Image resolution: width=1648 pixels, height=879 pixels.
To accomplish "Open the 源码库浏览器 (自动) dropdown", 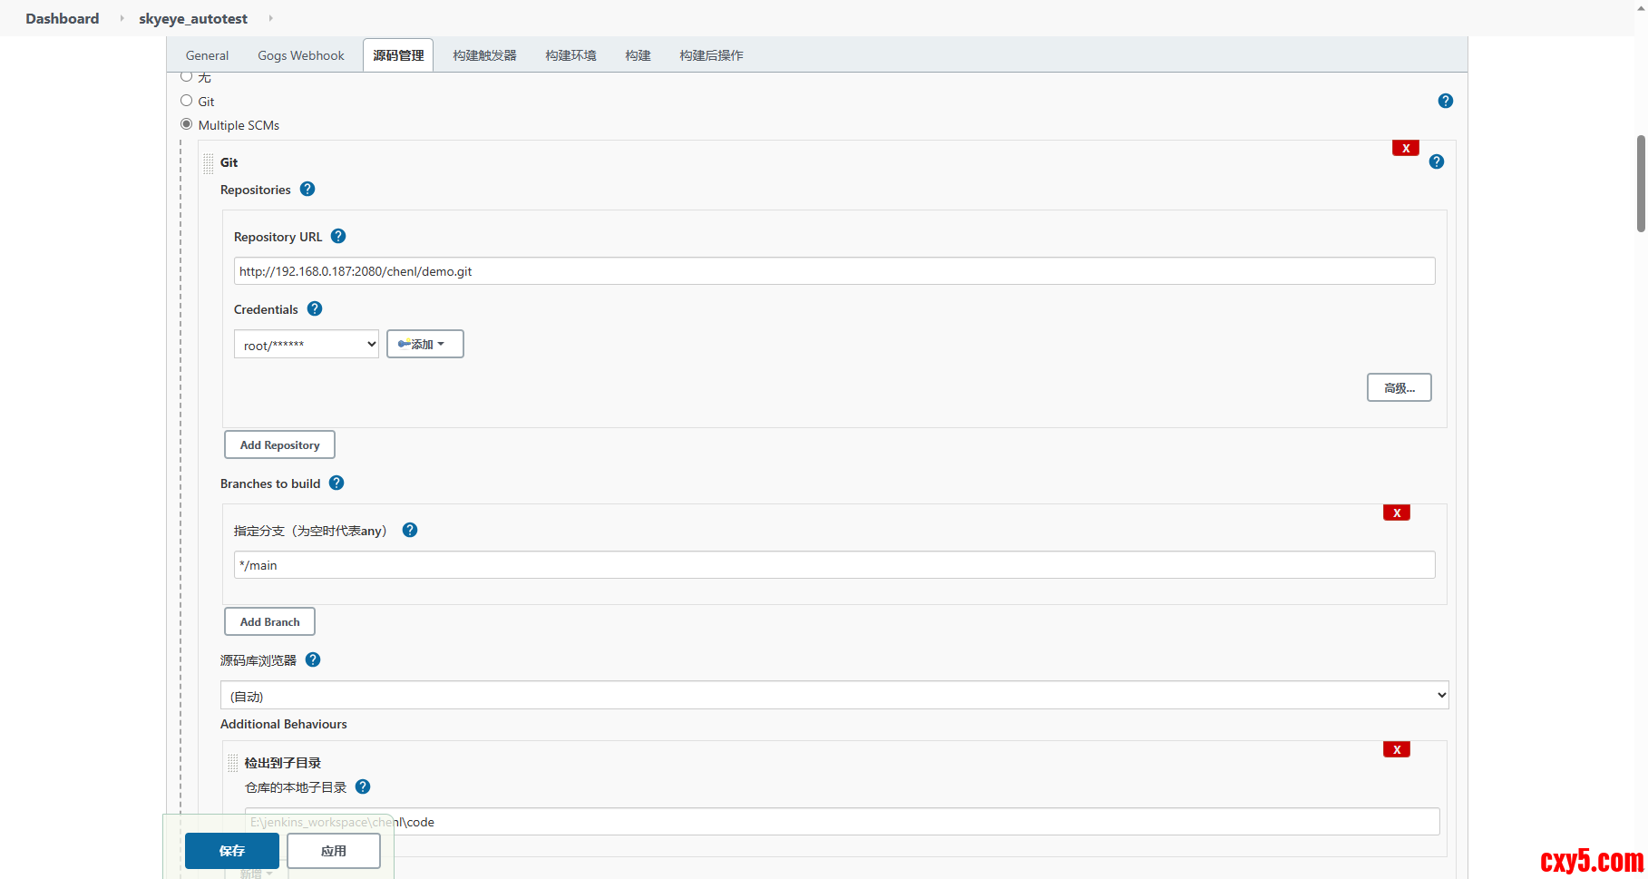I will click(834, 696).
